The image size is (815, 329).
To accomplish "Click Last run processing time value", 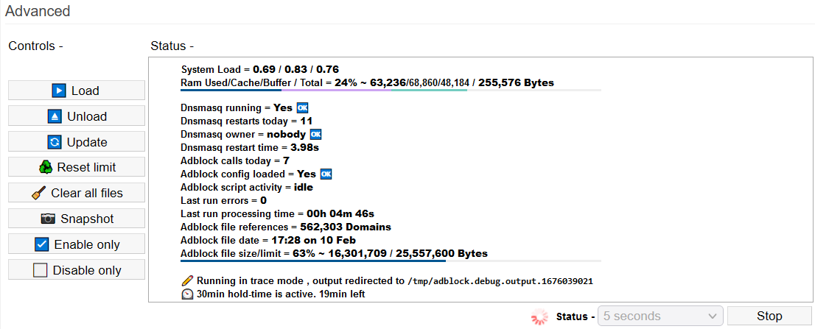I will pos(340,213).
